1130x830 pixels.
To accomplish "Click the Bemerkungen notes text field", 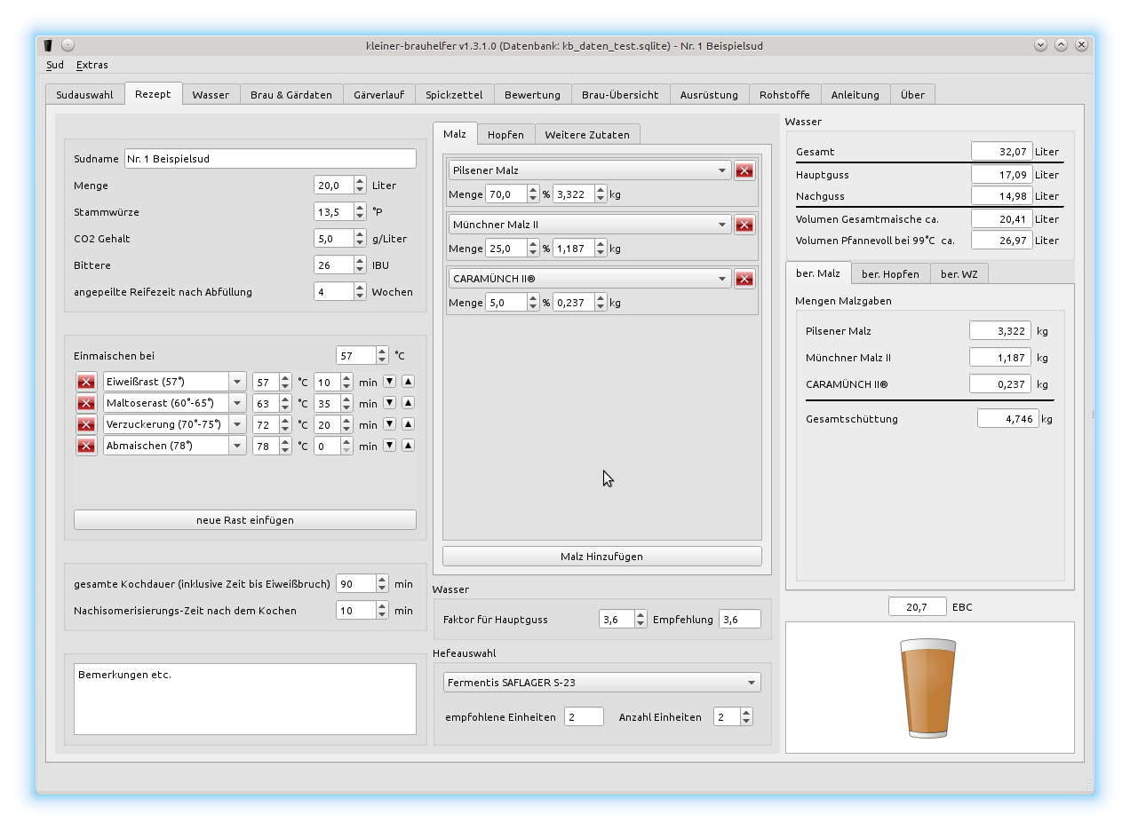I will tap(244, 699).
